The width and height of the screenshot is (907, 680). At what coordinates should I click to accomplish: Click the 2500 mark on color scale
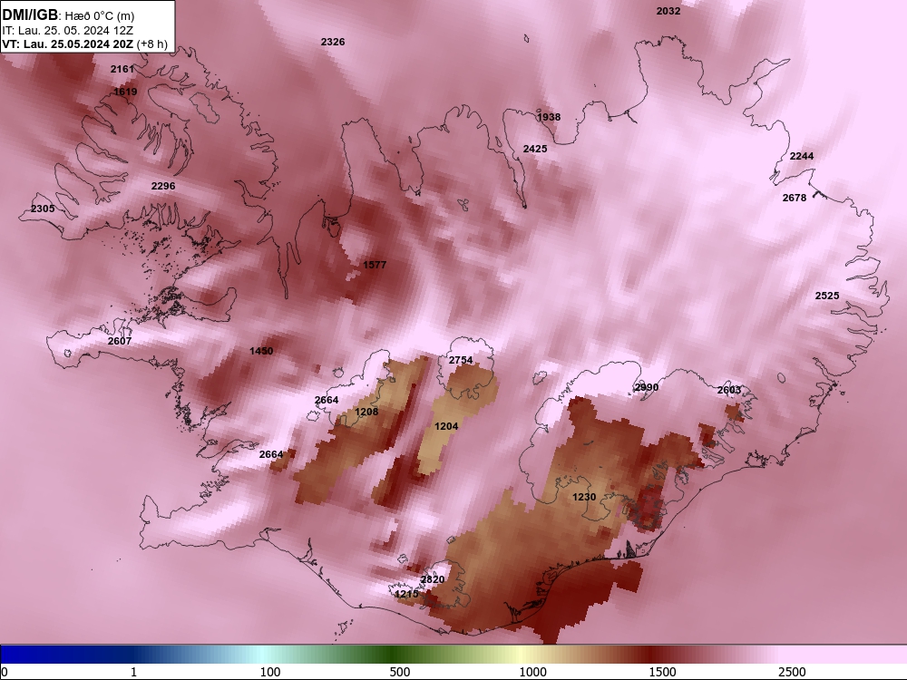tap(792, 672)
